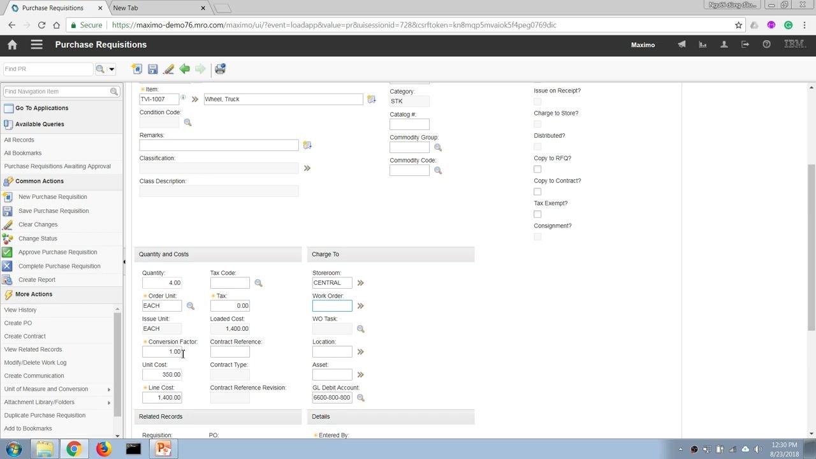This screenshot has width=816, height=459.
Task: Focus the Find Navigation Item field
Action: pos(56,92)
